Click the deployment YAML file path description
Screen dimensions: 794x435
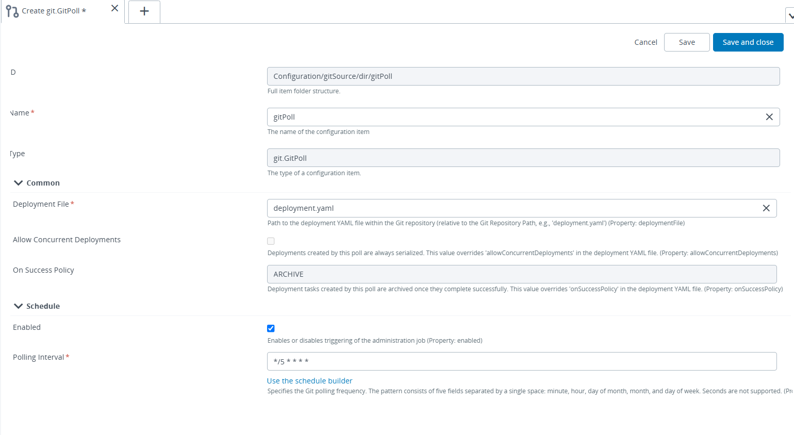pos(476,223)
